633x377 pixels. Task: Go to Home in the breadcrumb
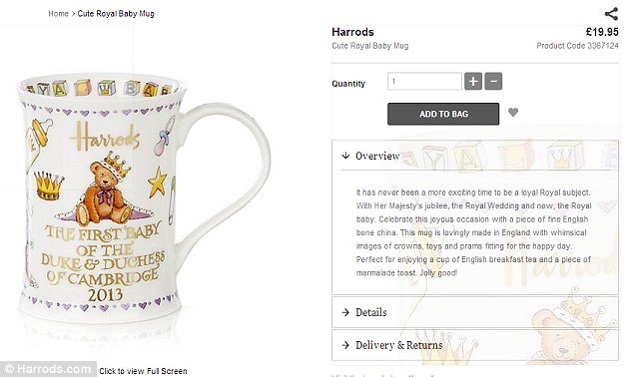[x=59, y=14]
